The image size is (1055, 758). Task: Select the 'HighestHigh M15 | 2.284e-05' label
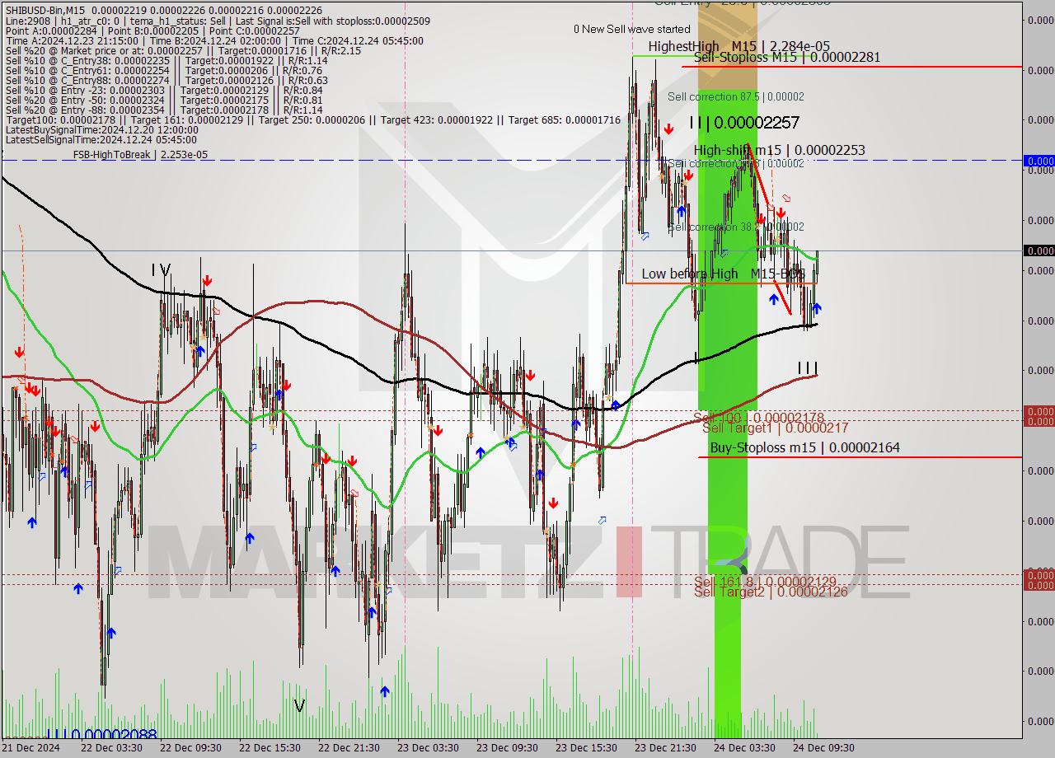[x=738, y=46]
